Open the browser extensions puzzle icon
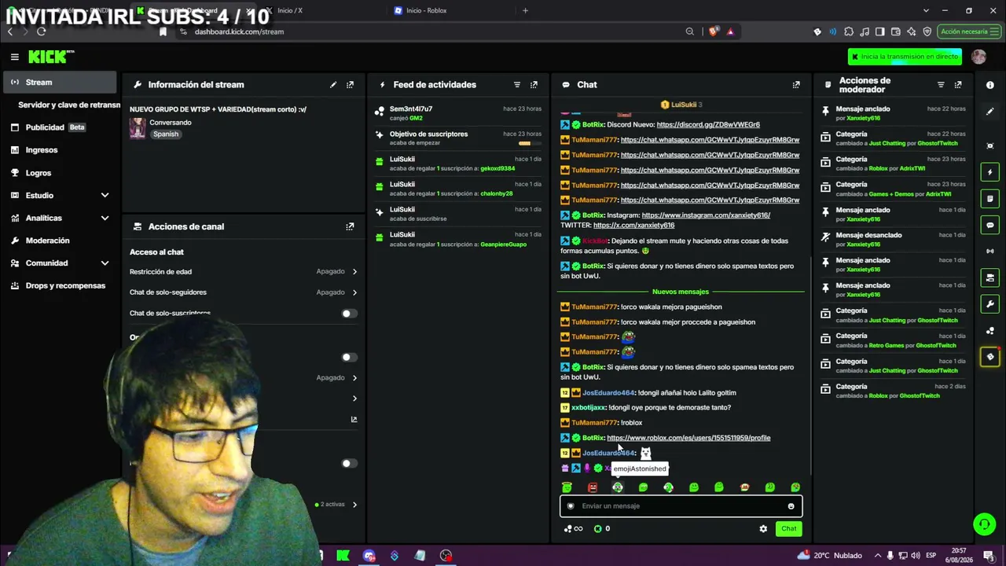The width and height of the screenshot is (1006, 566). 849,31
